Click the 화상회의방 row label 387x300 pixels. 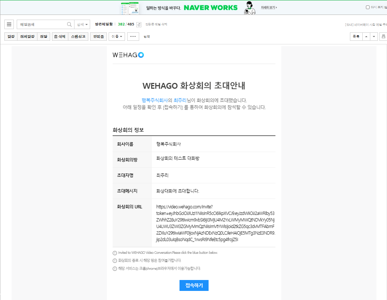(127, 160)
